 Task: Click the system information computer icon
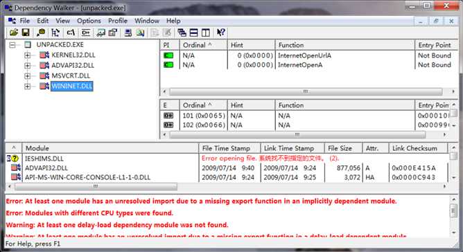128,33
